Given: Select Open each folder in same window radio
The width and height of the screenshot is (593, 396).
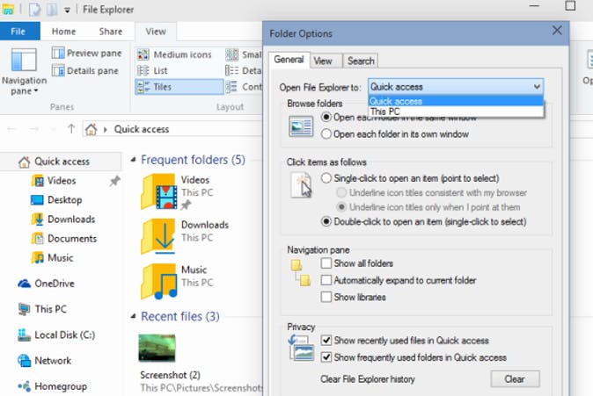Looking at the screenshot, I should 326,117.
